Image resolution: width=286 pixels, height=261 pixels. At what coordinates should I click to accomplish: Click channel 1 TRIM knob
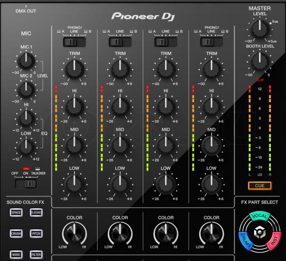(x=75, y=69)
